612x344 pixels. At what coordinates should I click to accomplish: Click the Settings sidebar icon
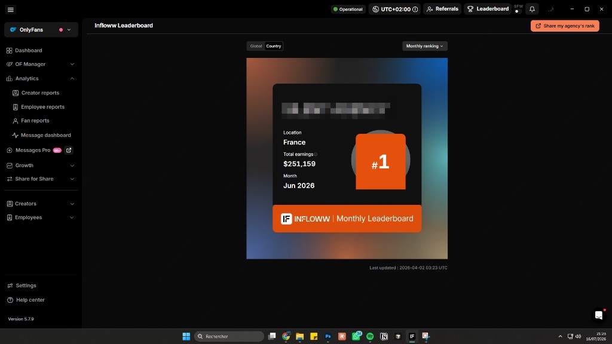pyautogui.click(x=10, y=285)
